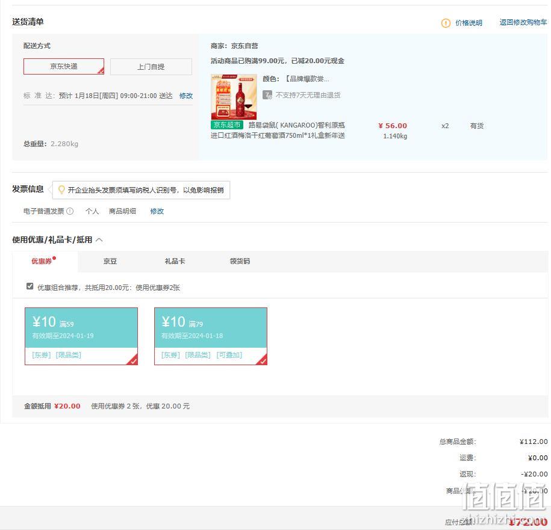Click the 7-day no-return policy icon
This screenshot has height=530, width=551.
tap(267, 95)
